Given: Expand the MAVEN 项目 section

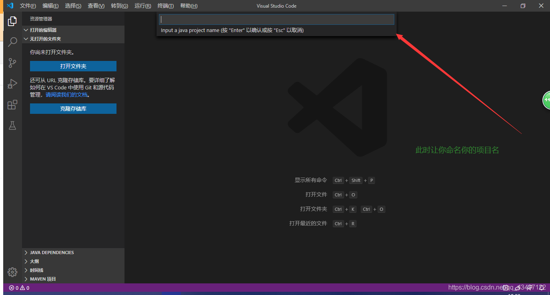Looking at the screenshot, I should click(73, 279).
